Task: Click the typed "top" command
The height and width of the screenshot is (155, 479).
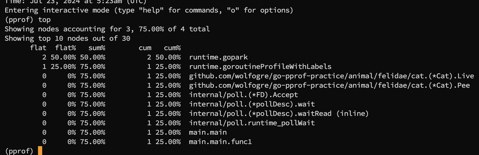Action: [x=44, y=20]
